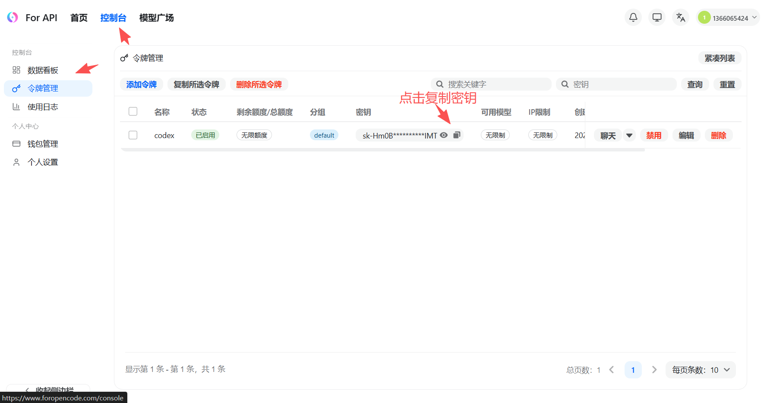
Task: Disable the codex token via 禁用
Action: 654,135
